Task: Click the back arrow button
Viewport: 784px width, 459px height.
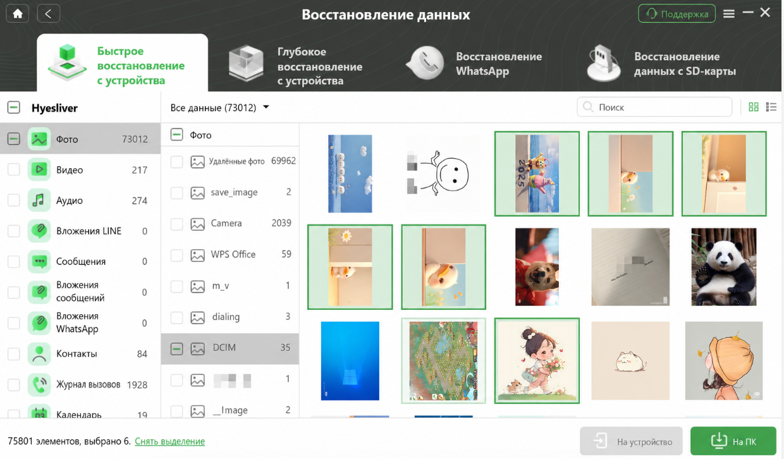Action: [49, 13]
